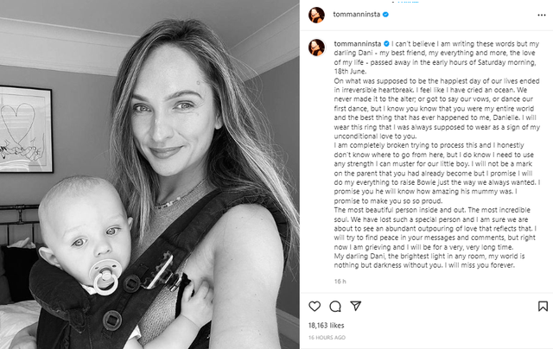Click the profile avatar in the post header
The image size is (553, 349).
[x=316, y=15]
